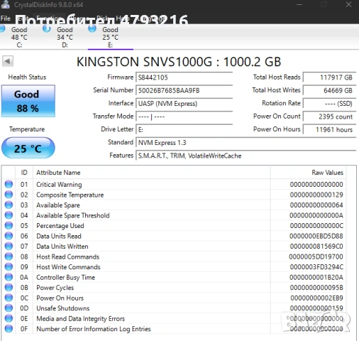Select the C: disk tab at 48 °C
The image size is (359, 341).
tap(19, 37)
